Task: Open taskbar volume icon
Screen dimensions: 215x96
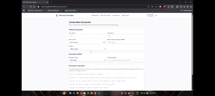Action: [144, 93]
